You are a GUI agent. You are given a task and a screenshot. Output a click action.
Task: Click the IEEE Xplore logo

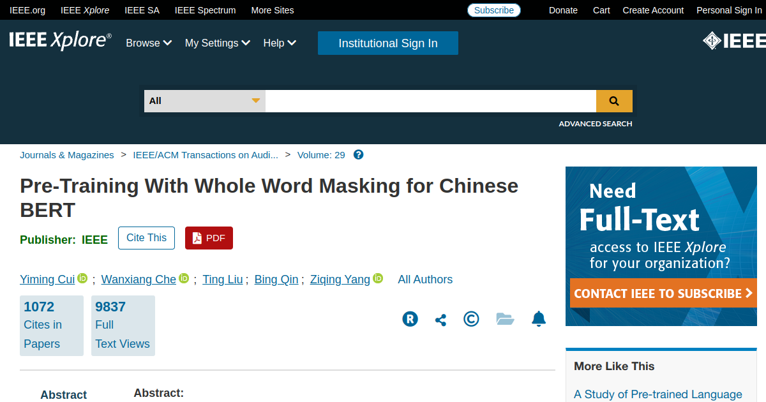[x=60, y=41]
